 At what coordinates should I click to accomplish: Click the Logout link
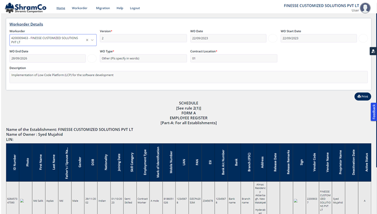point(135,8)
